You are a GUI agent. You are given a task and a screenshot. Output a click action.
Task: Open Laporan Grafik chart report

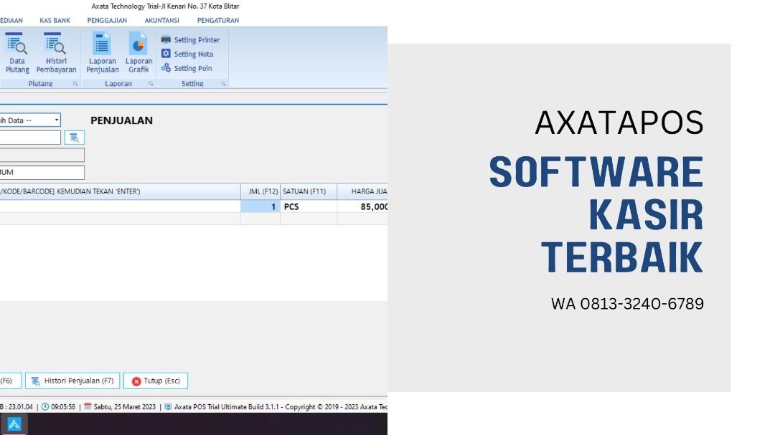[x=138, y=53]
